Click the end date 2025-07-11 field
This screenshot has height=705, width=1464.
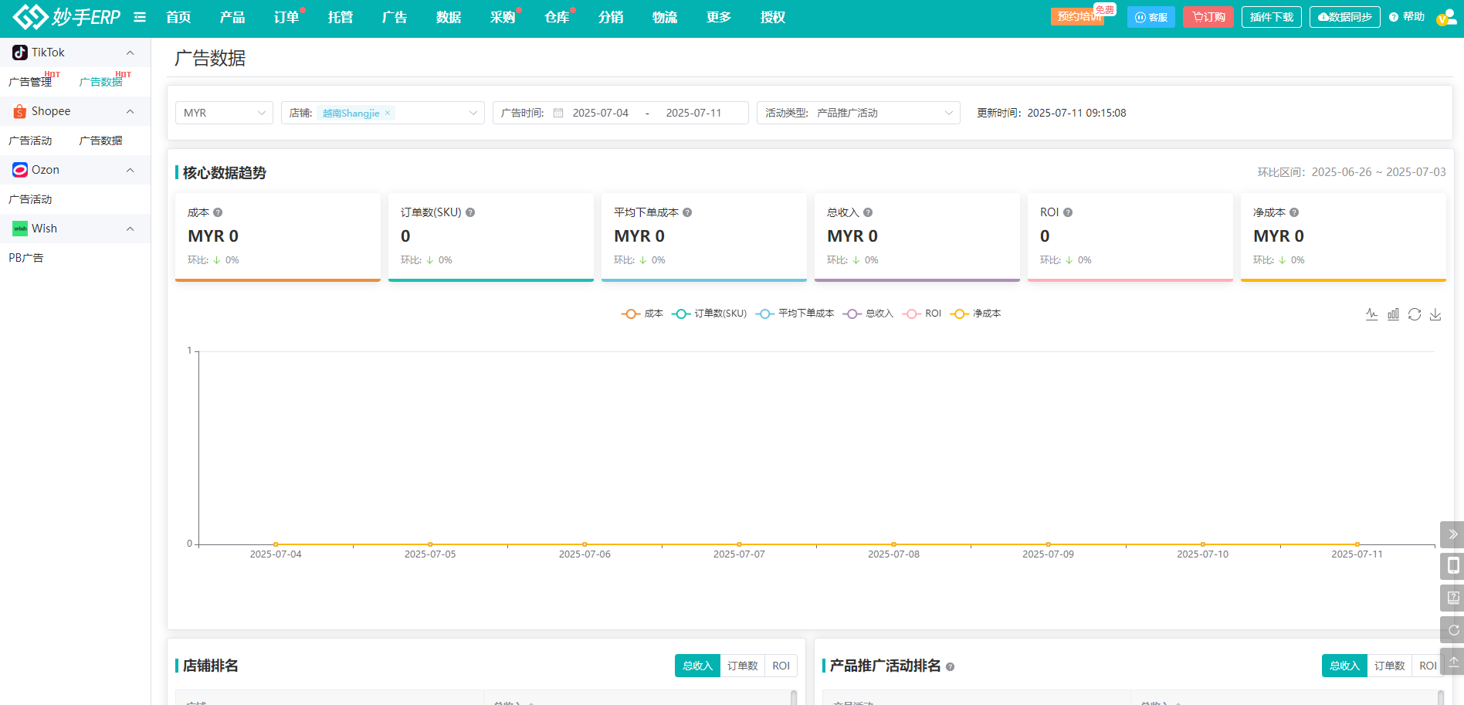694,113
